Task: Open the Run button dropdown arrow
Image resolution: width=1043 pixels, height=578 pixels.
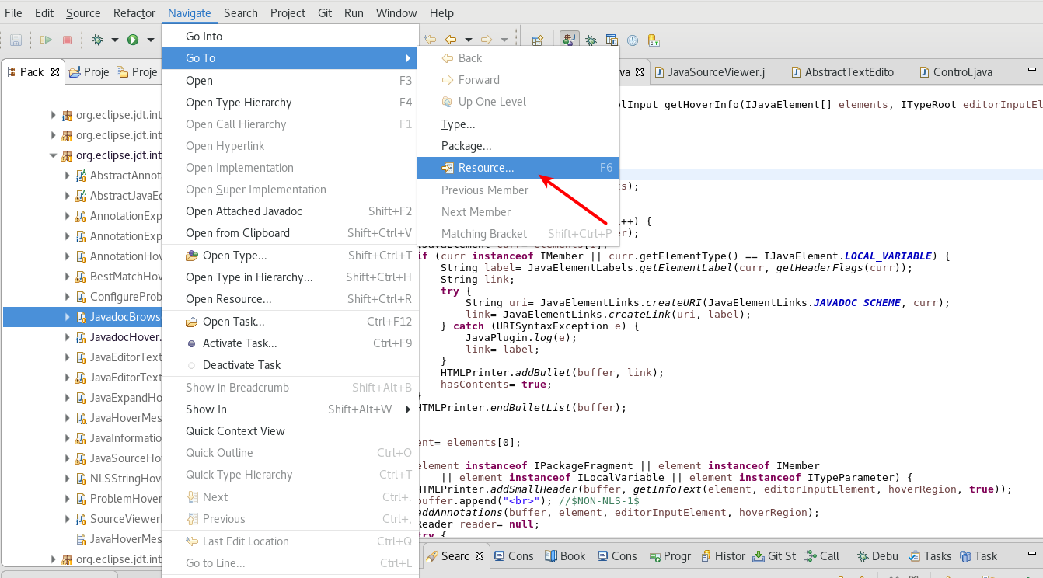Action: coord(150,40)
